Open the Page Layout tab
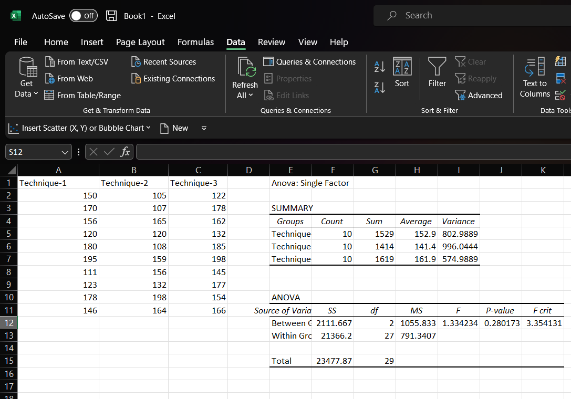 tap(140, 42)
